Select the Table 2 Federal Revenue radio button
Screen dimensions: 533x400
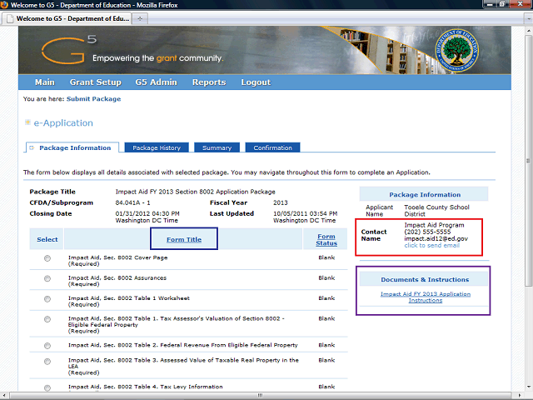47,346
